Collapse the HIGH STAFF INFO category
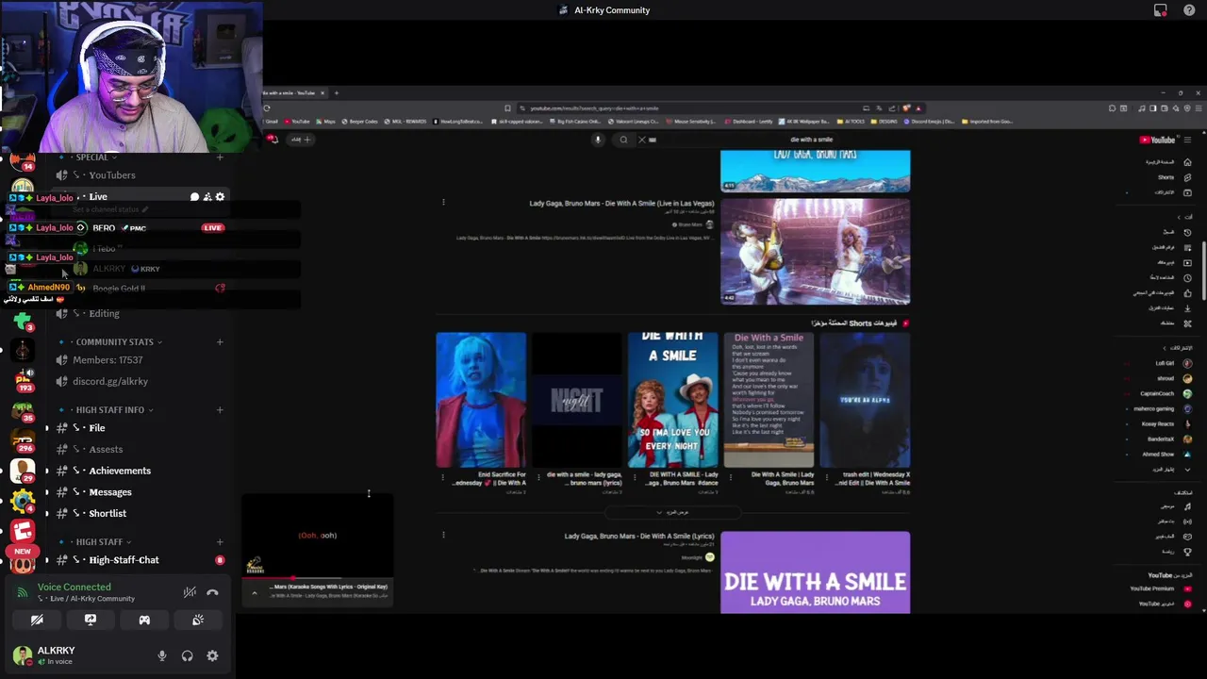Screen dimensions: 1207x679 click(110, 409)
